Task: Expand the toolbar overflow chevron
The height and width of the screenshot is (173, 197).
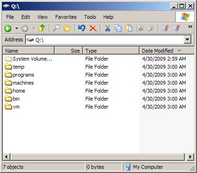Action: pyautogui.click(x=190, y=26)
